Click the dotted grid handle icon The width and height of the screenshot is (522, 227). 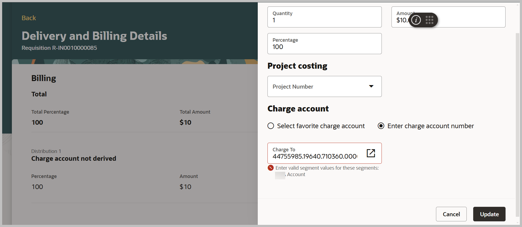(x=429, y=20)
